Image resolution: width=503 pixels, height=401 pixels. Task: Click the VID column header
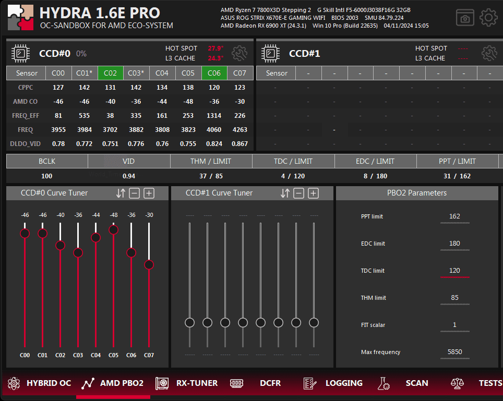129,161
